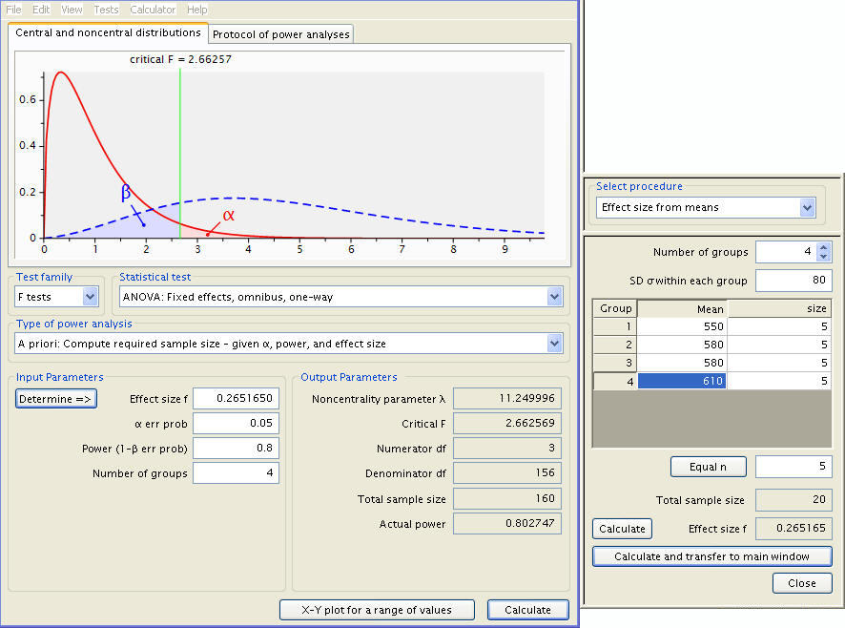Open the Calculator menu
This screenshot has width=845, height=628.
click(155, 9)
